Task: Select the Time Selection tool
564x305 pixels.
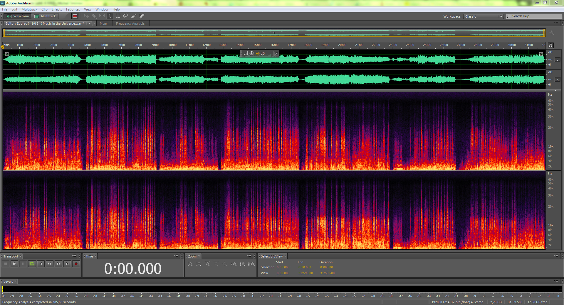Action: coord(110,16)
